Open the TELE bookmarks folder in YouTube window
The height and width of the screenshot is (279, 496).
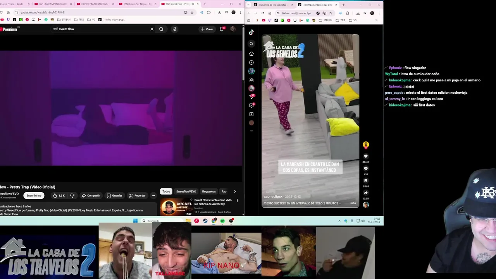point(79,20)
